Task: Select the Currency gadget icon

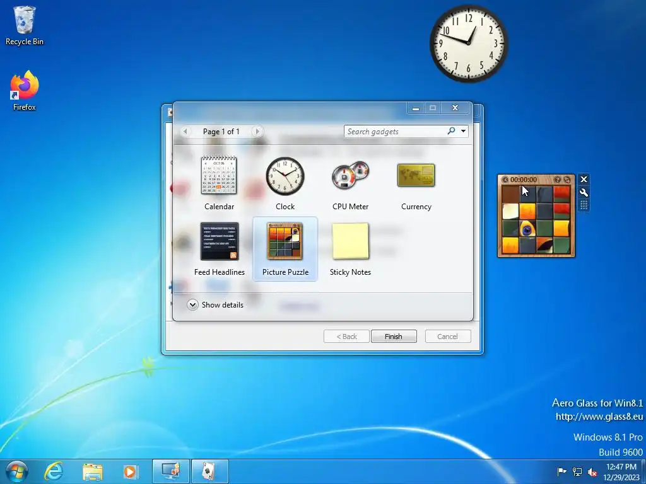Action: 416,175
